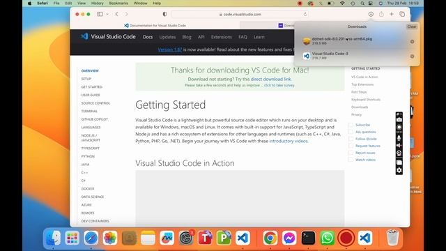Open the Learn nav item

(259, 37)
